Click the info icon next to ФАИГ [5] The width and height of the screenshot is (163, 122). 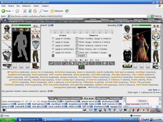click(52, 25)
